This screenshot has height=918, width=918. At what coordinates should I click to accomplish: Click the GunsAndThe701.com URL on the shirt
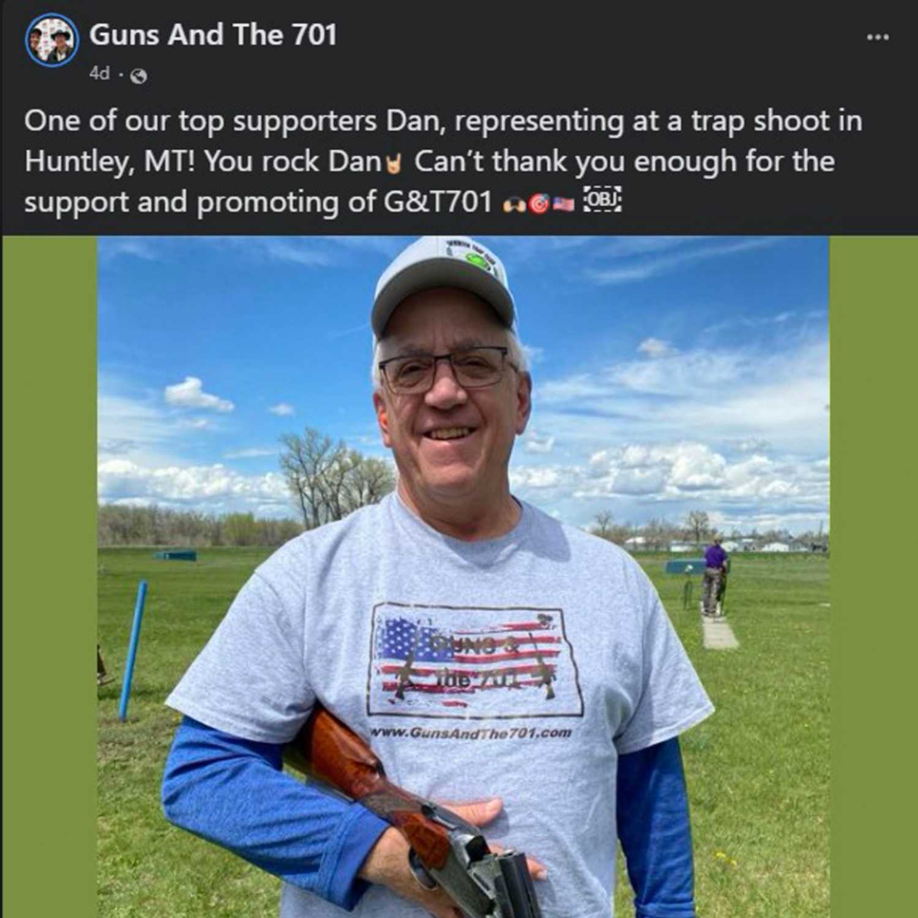tap(471, 732)
